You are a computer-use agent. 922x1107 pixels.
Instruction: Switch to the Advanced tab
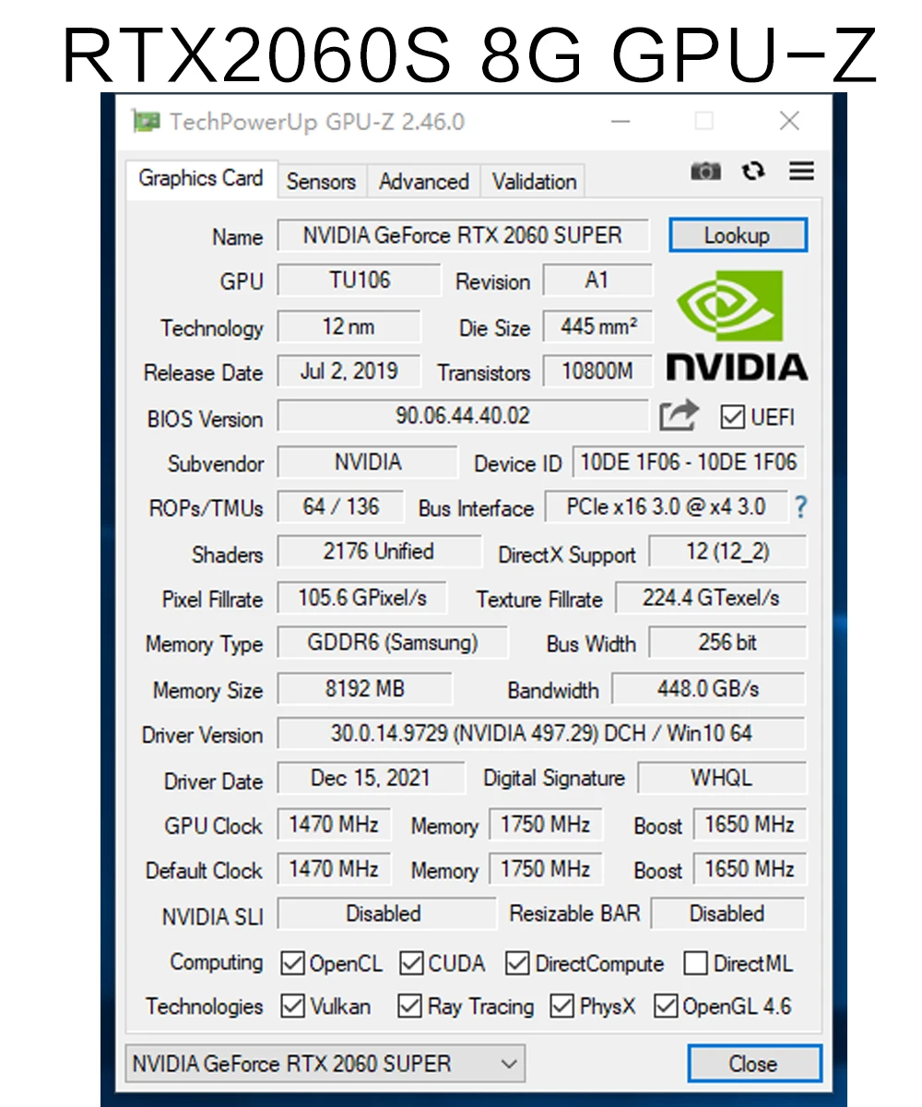coord(424,182)
